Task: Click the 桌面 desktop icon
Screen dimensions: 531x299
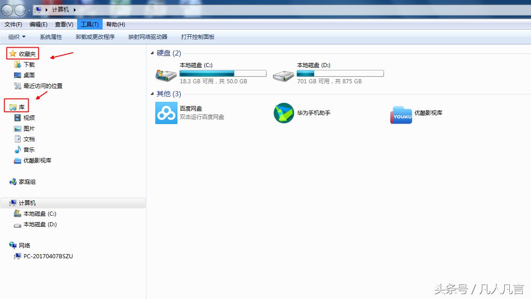Action: 18,75
